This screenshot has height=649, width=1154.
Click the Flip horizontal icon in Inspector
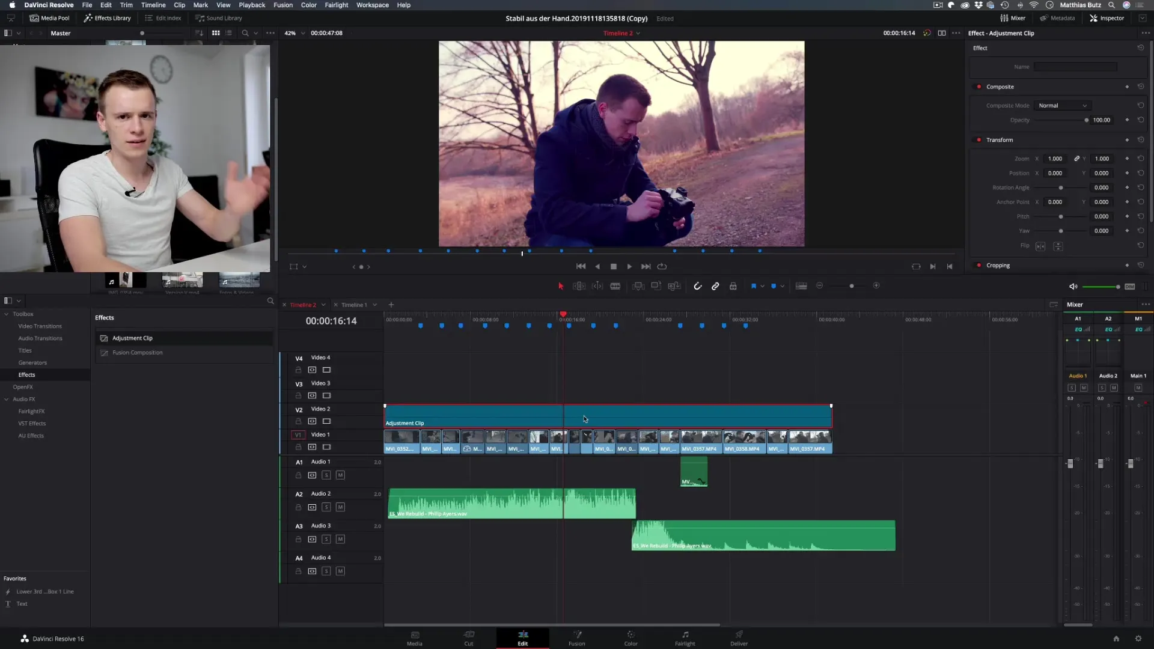1040,246
